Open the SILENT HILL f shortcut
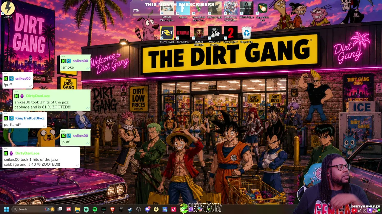Screen dimensions: 382x214 pyautogui.click(x=247, y=11)
